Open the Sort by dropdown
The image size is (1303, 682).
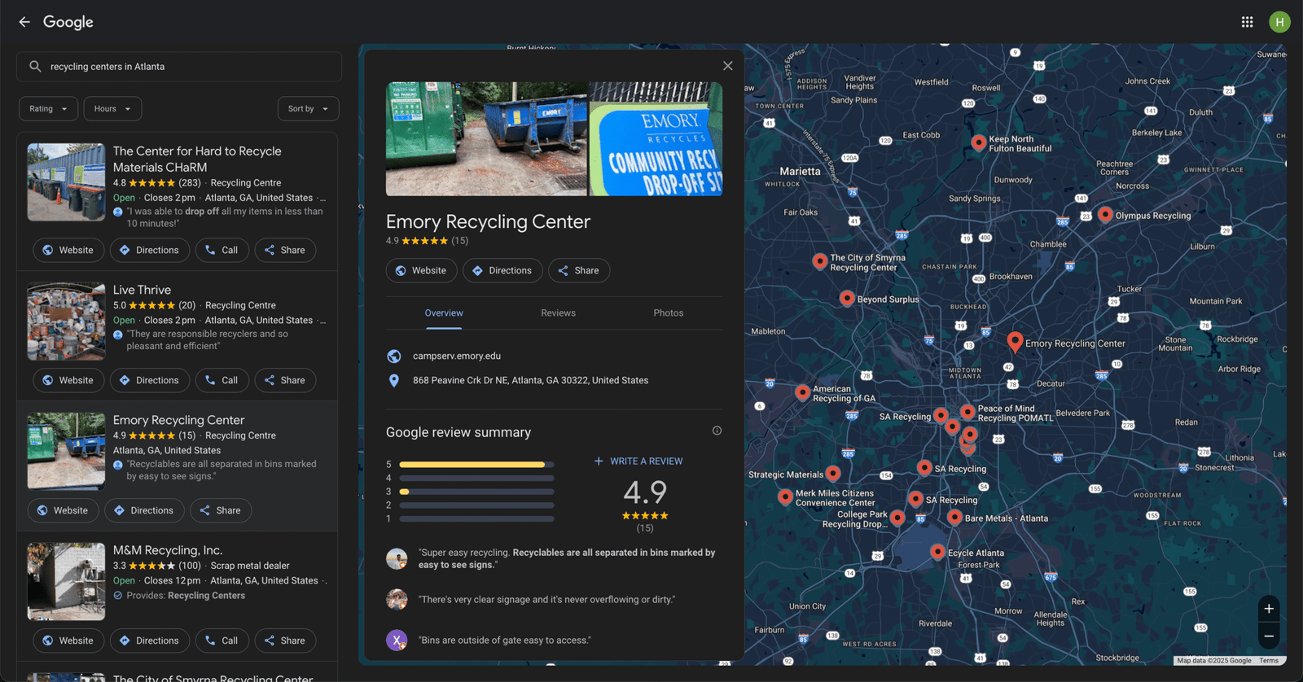[308, 108]
